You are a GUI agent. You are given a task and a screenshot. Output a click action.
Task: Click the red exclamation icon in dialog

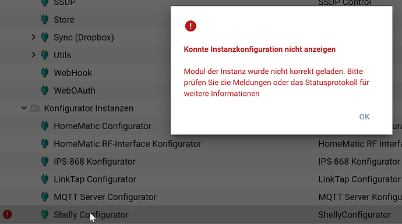pyautogui.click(x=191, y=26)
